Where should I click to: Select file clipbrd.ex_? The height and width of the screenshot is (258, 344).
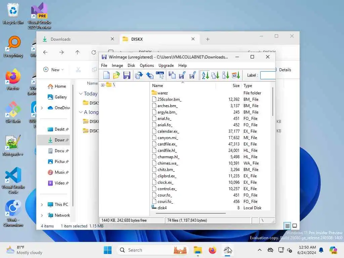point(167,176)
